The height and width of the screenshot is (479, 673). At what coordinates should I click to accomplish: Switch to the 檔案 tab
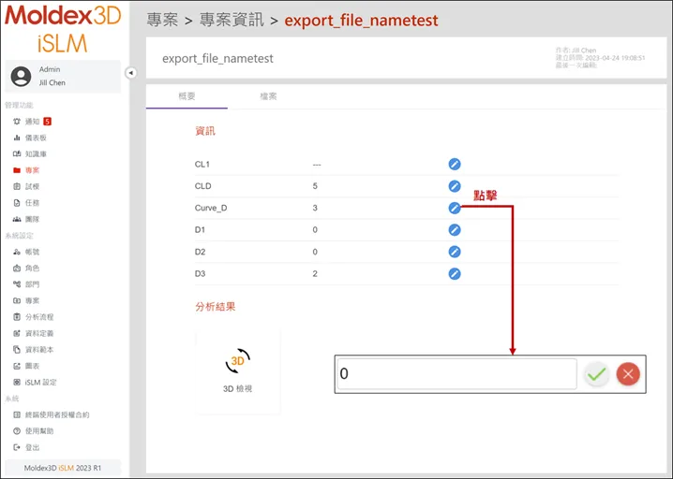click(x=268, y=96)
